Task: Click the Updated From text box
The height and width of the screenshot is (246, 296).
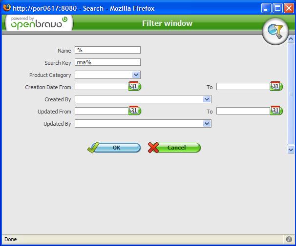Action: (102, 111)
